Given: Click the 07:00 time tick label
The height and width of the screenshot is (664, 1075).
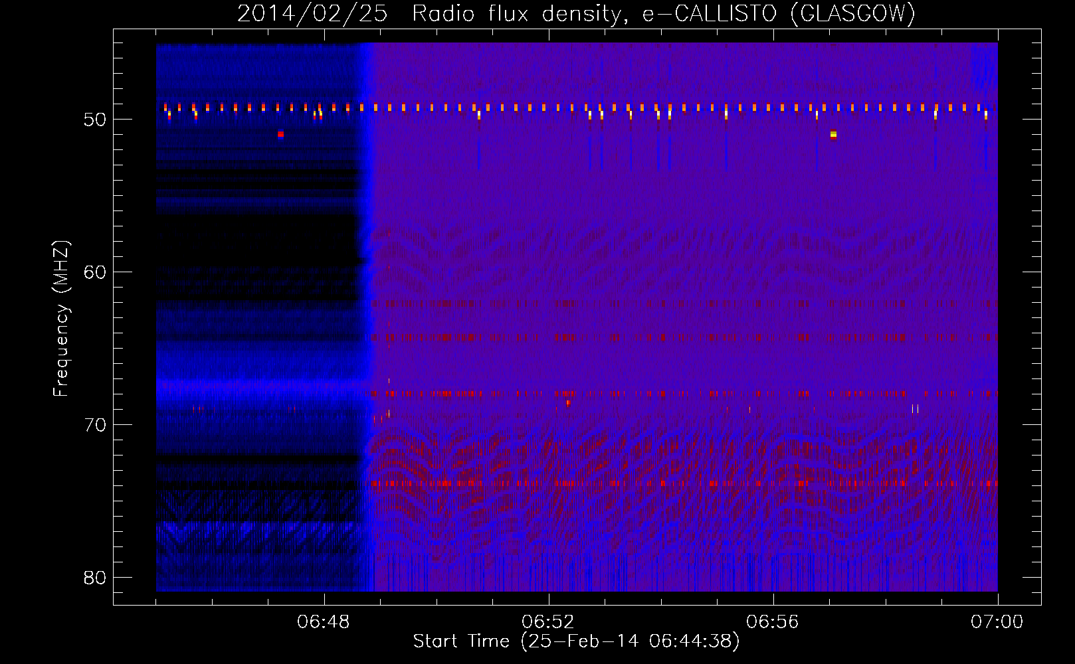Looking at the screenshot, I should [997, 622].
